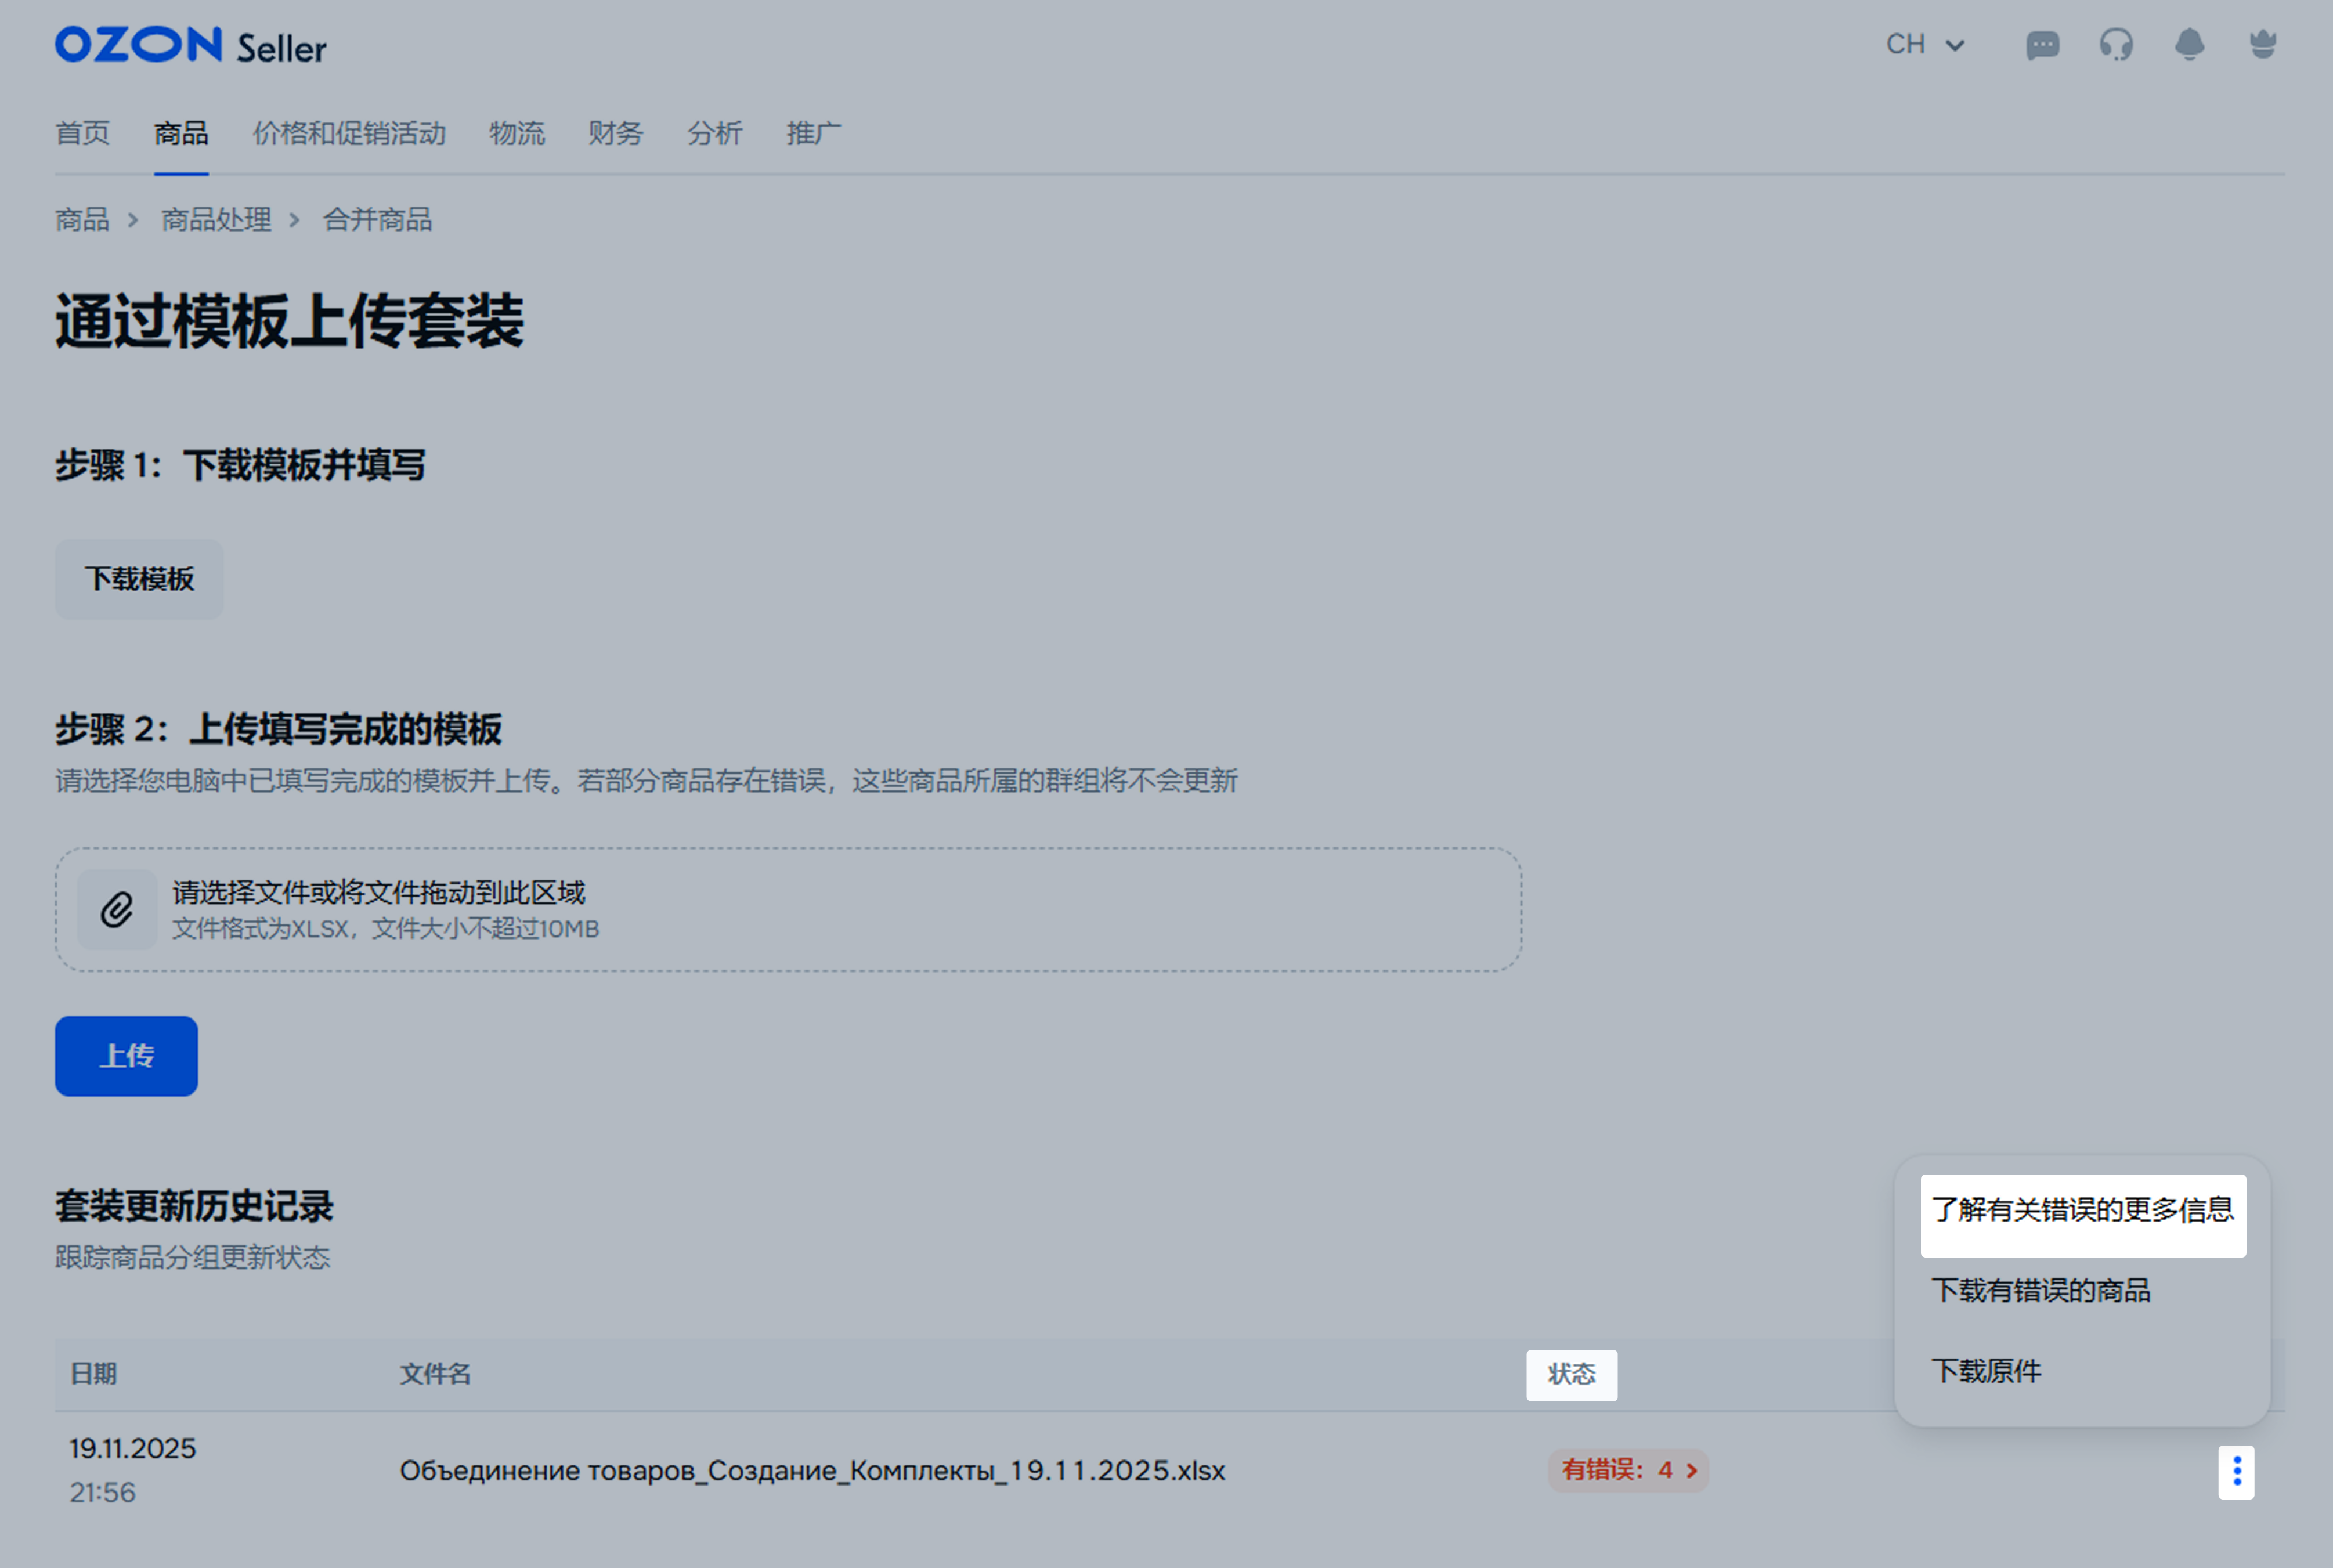The height and width of the screenshot is (1568, 2333).
Task: Click the paperclip attach file icon
Action: coord(117,909)
